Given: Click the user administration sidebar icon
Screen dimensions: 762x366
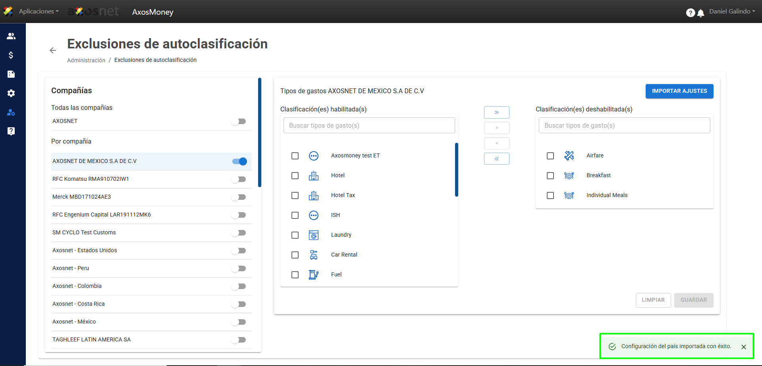Looking at the screenshot, I should click(11, 113).
